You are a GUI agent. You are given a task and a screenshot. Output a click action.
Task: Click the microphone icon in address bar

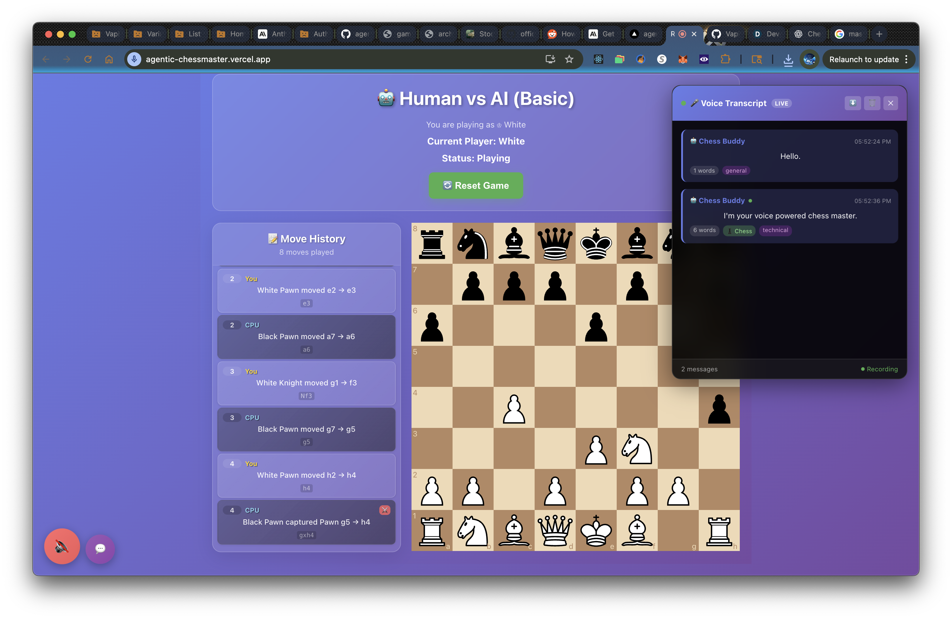click(x=135, y=59)
